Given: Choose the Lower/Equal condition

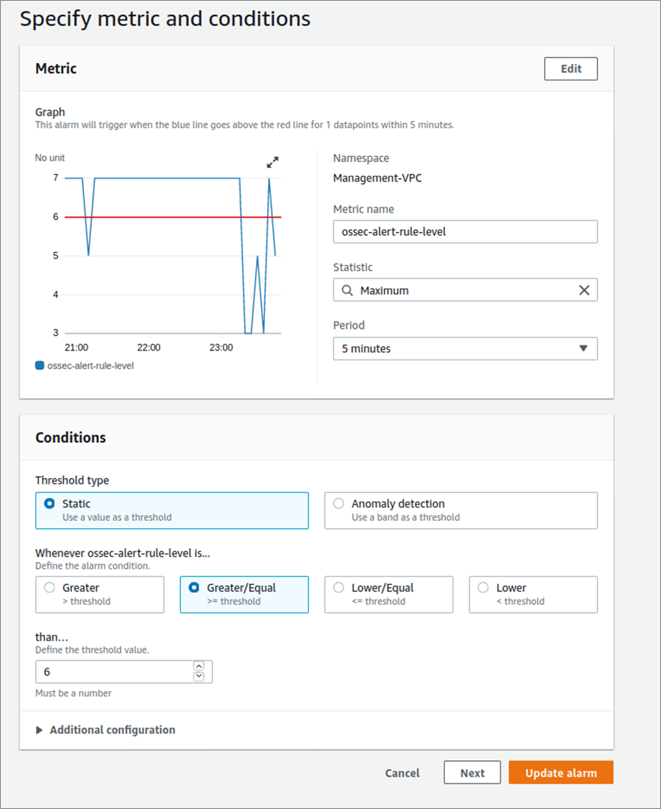Looking at the screenshot, I should click(x=389, y=594).
